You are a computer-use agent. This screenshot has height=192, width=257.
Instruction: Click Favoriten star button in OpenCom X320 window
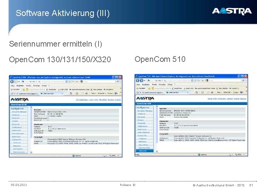[x=15, y=90]
